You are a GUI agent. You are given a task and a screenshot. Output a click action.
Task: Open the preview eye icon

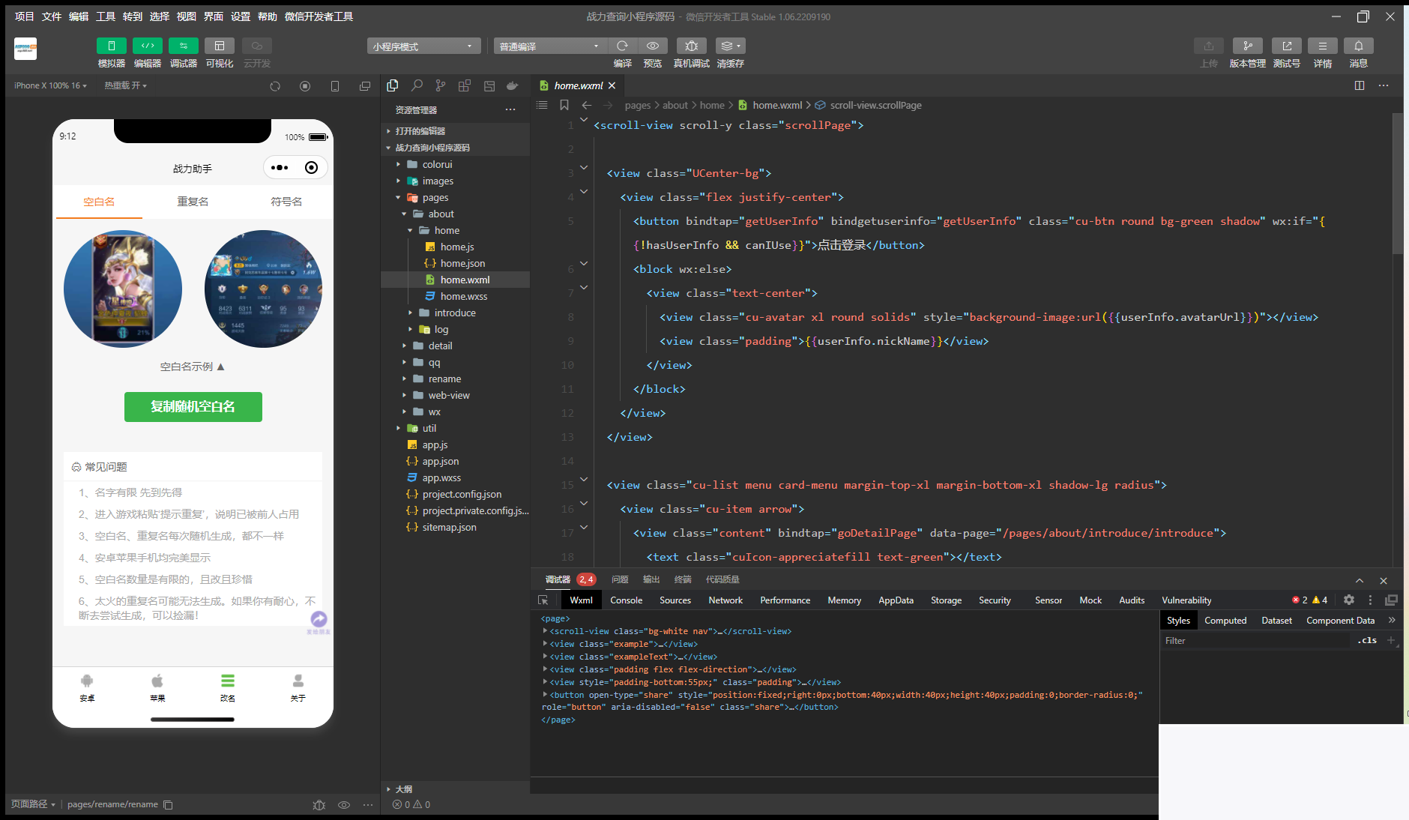653,46
